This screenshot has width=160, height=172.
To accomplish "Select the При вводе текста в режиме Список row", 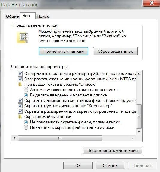I will tap(60, 85).
